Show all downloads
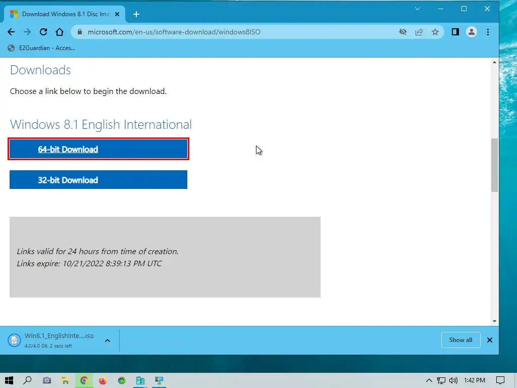The width and height of the screenshot is (517, 388). pos(460,340)
